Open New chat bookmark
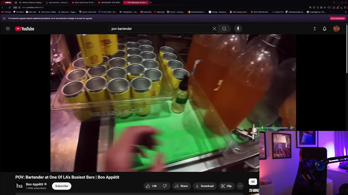 click(x=31, y=12)
